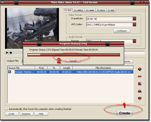Viewport: 151px width, 122px height.
Task: Select the Dynasty Warrior... file name
Action: point(25,72)
